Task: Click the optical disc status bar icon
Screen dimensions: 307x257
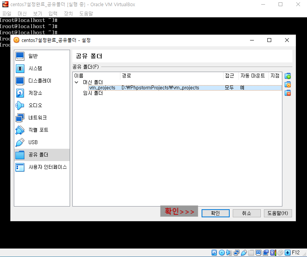Action: pyautogui.click(x=222, y=252)
